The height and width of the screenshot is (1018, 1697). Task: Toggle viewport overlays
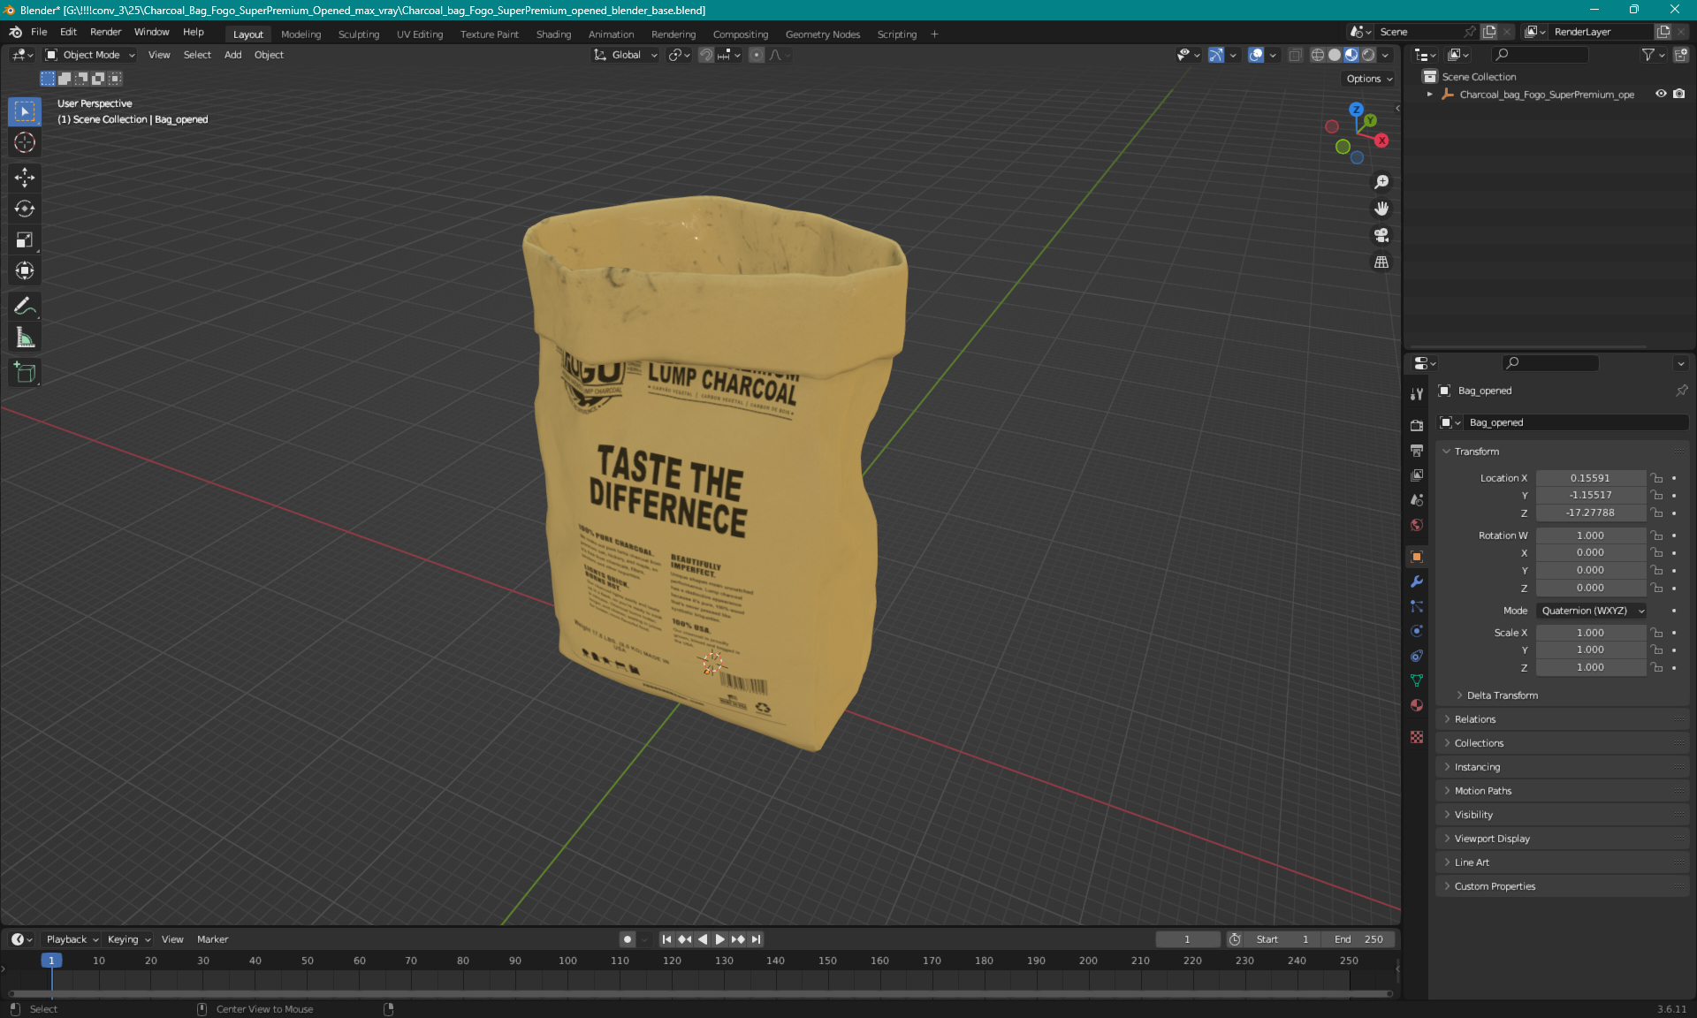[1256, 55]
